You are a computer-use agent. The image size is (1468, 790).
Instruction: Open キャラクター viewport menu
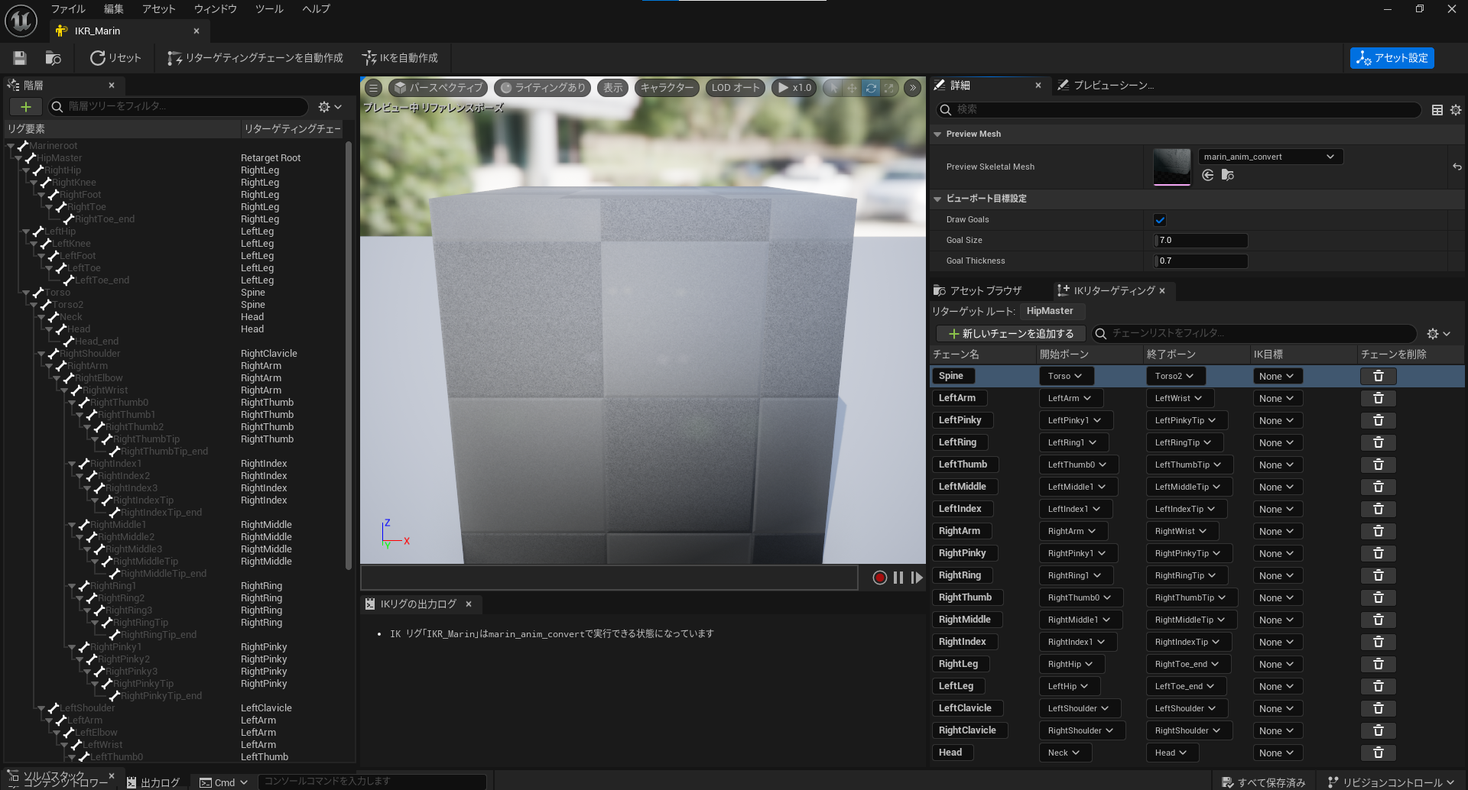[x=667, y=88]
